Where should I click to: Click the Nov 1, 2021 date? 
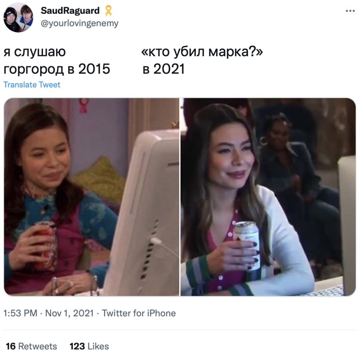point(69,313)
